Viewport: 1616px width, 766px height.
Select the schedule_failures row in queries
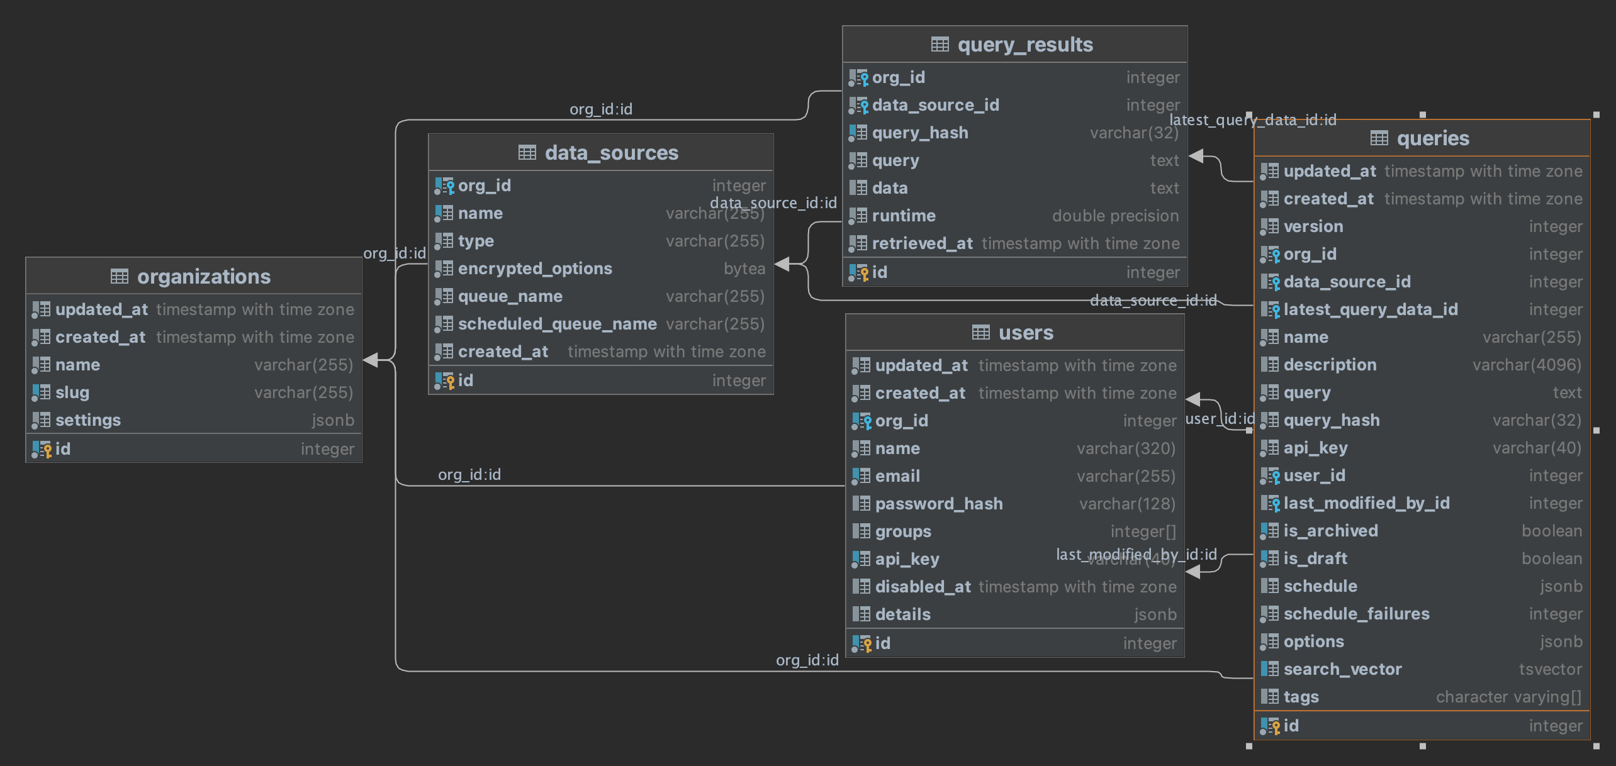pyautogui.click(x=1357, y=613)
